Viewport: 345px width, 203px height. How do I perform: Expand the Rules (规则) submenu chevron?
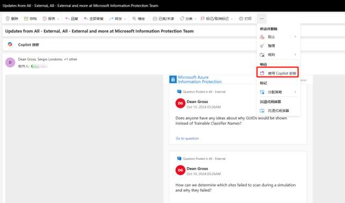click(295, 55)
